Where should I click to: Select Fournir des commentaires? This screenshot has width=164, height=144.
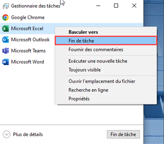click(96, 49)
